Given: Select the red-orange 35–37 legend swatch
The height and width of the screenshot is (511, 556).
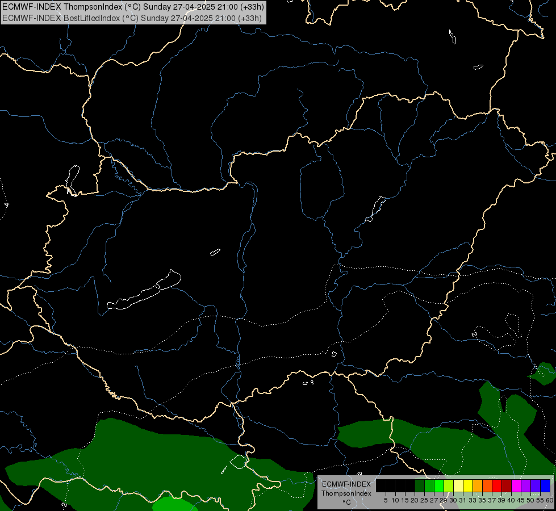Looking at the screenshot, I should pyautogui.click(x=487, y=485).
